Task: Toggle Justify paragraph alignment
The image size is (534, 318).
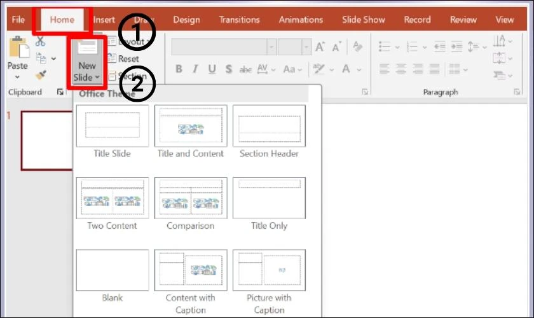Action: coord(434,69)
